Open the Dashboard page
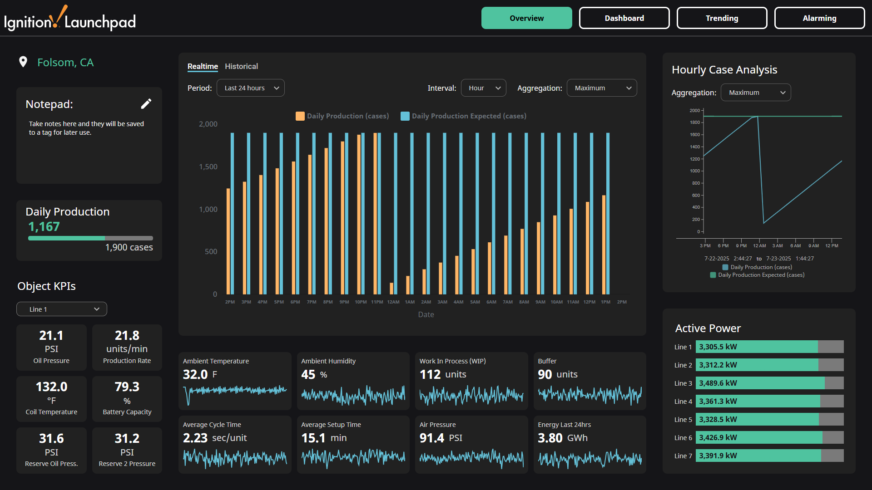Viewport: 872px width, 490px height. 624,18
